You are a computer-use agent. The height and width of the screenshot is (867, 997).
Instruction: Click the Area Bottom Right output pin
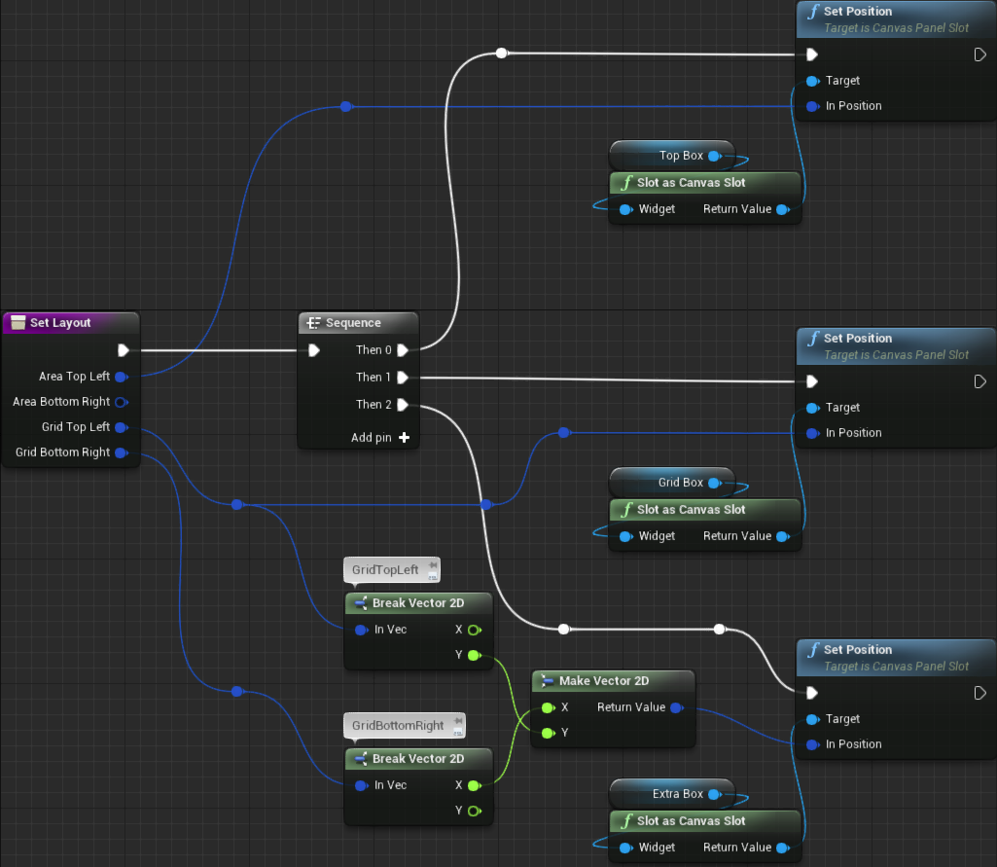[122, 402]
